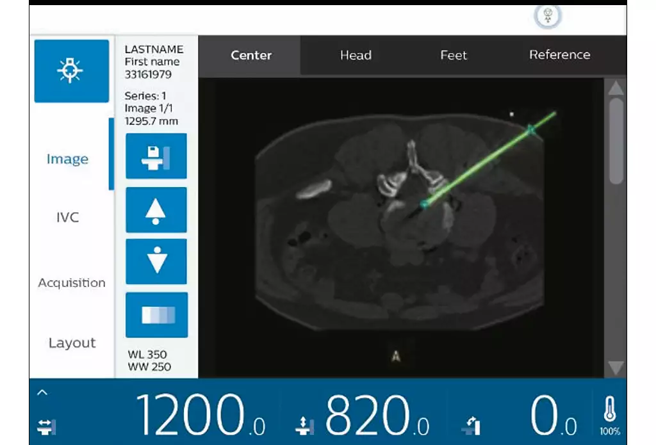The image size is (656, 445).
Task: Click the downward arrow image button
Action: (x=156, y=262)
